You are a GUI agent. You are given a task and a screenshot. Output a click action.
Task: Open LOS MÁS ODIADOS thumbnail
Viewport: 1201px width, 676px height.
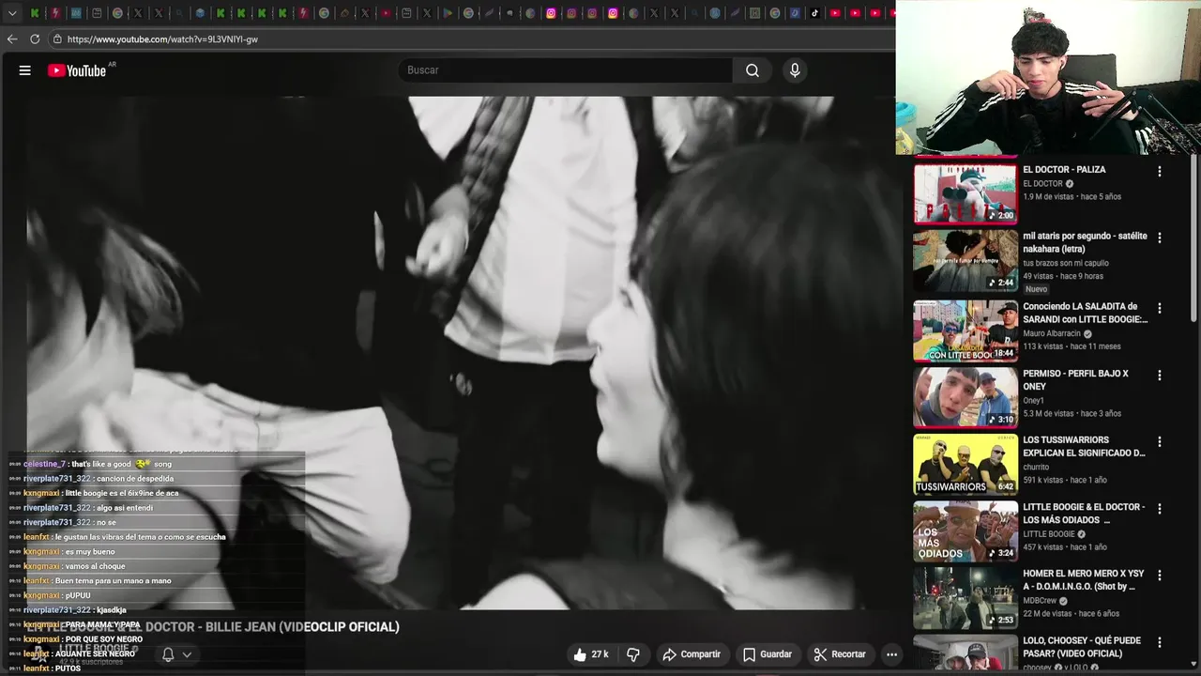click(965, 531)
